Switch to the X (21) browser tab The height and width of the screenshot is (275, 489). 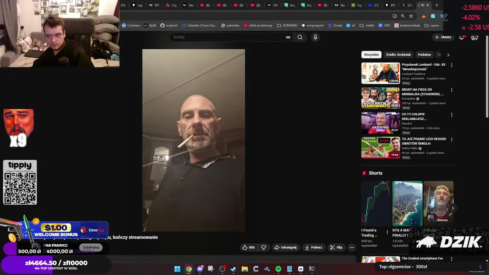(x=407, y=5)
